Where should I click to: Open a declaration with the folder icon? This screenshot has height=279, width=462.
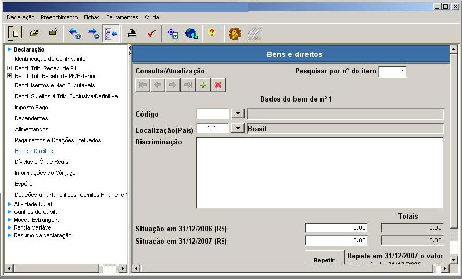click(34, 34)
